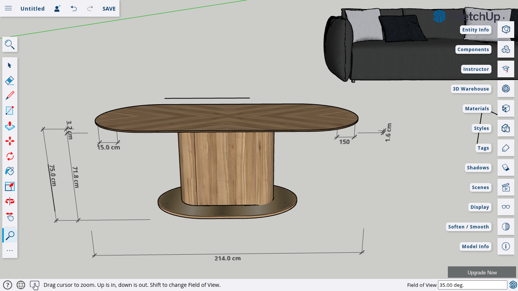Click the Field of View input field

(x=472, y=285)
